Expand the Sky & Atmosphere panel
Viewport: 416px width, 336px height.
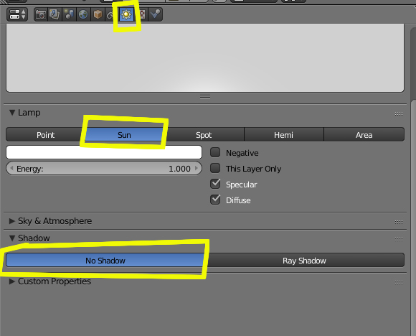(12, 221)
